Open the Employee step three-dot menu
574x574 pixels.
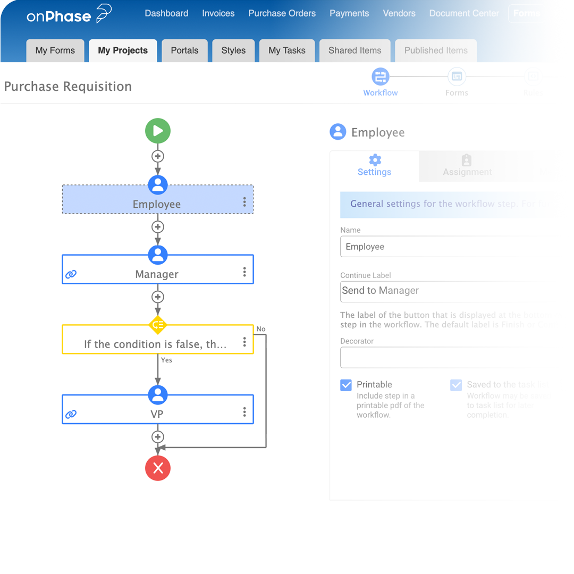tap(244, 202)
